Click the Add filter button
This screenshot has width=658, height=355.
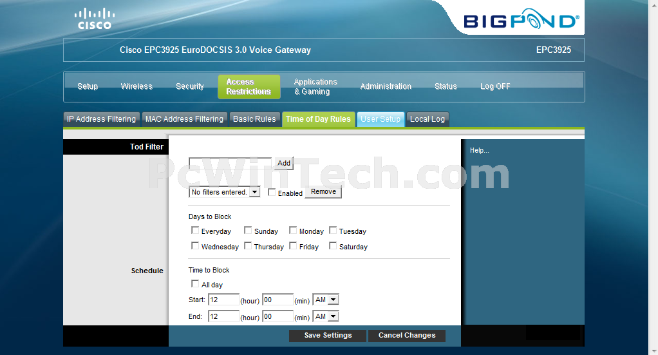[284, 163]
